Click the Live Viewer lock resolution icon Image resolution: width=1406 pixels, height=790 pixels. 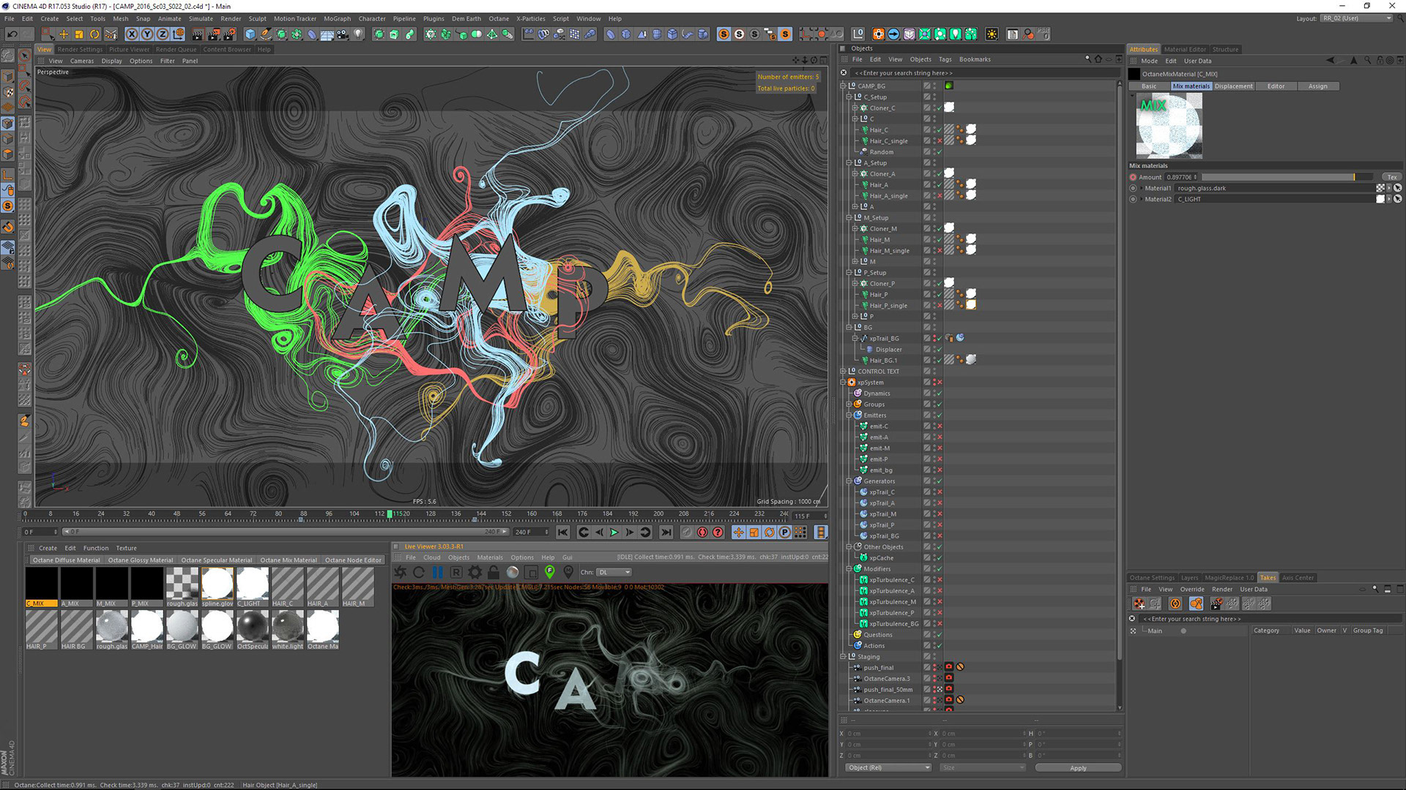(x=494, y=572)
